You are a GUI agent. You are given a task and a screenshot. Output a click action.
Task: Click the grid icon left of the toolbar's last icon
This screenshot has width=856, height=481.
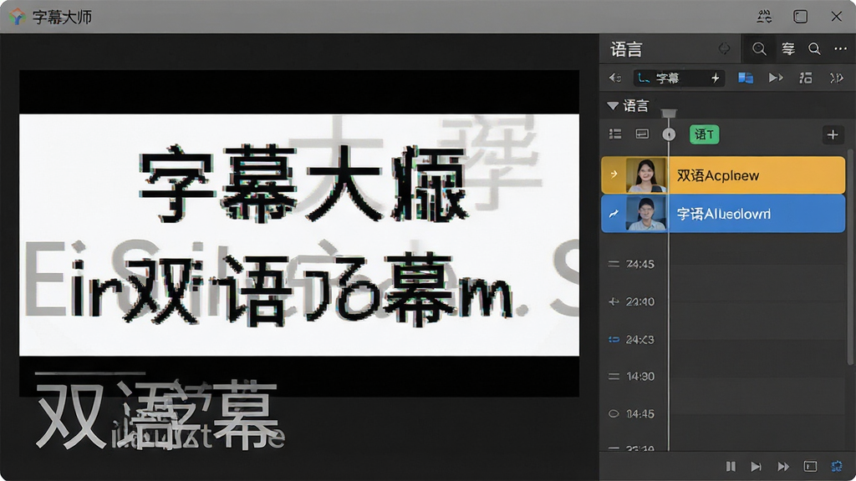(806, 78)
